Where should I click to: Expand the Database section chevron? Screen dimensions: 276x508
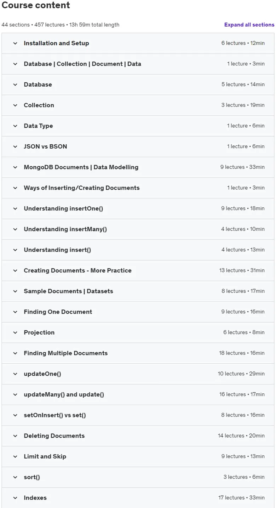(15, 85)
